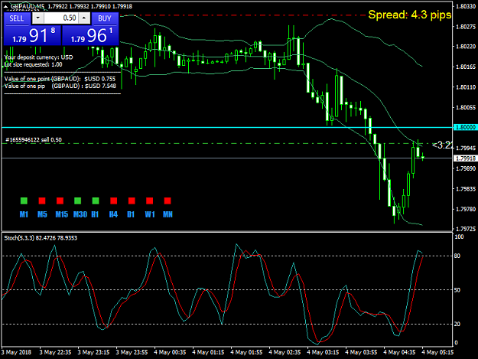Click the 4 May 00:35 time label
The height and width of the screenshot is (359, 478).
(x=170, y=352)
